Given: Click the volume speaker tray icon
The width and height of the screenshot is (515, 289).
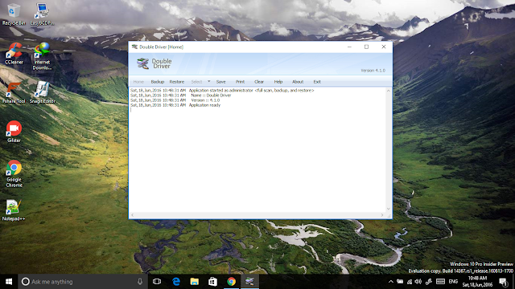Looking at the screenshot, I should click(418, 282).
